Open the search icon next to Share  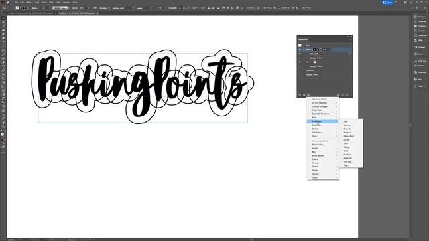point(396,3)
